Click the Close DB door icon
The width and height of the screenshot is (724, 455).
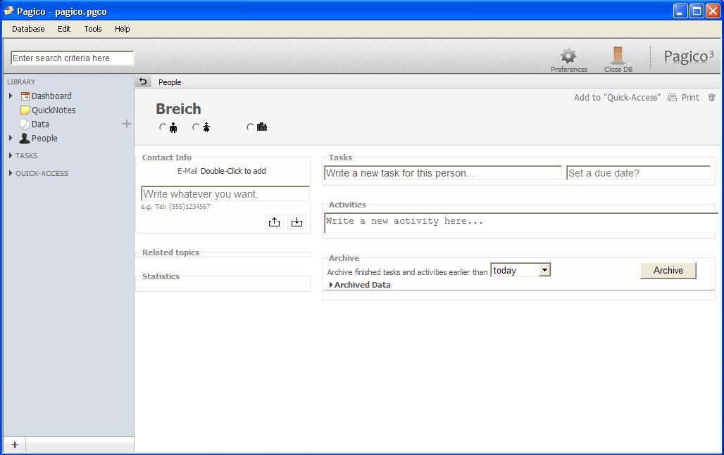click(x=618, y=56)
